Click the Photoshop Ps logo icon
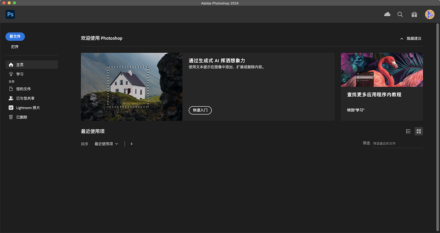440x233 pixels. click(10, 14)
